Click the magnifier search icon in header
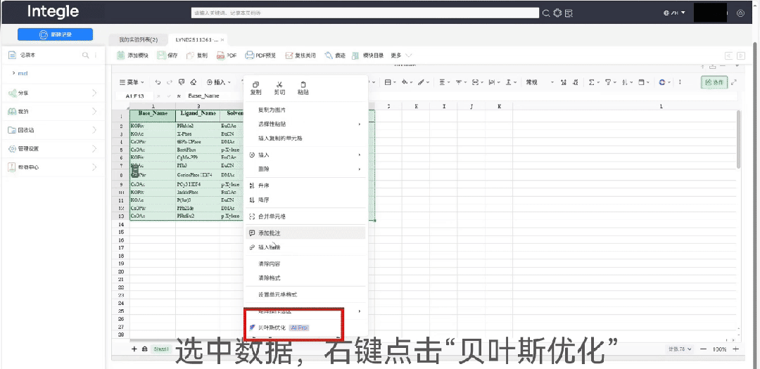This screenshot has width=760, height=369. (x=546, y=13)
